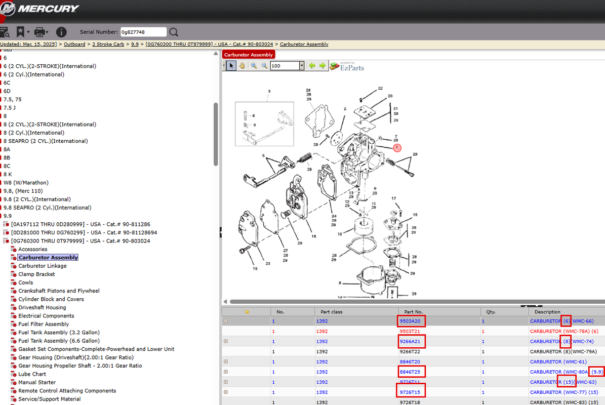Expand the row for part 8846T20
The image size is (605, 405).
226,362
